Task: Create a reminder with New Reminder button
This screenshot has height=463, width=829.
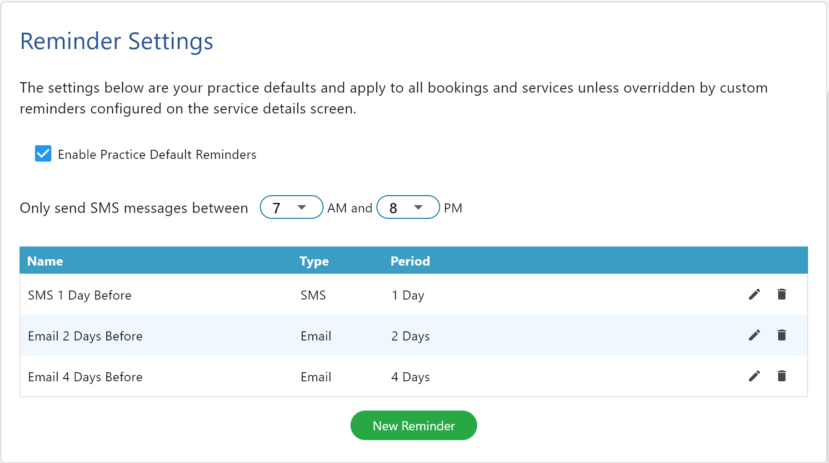Action: point(414,425)
